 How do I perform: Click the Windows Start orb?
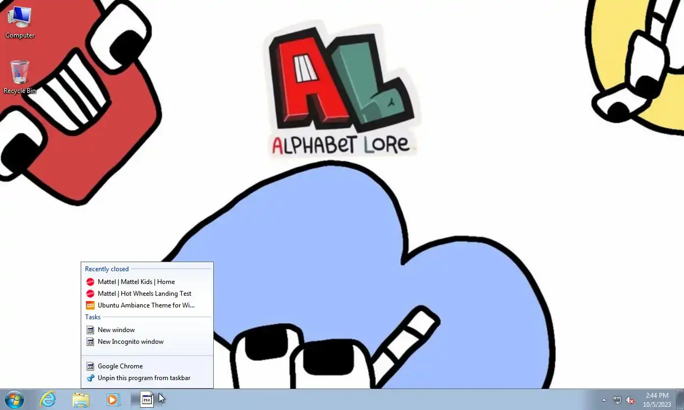(14, 399)
